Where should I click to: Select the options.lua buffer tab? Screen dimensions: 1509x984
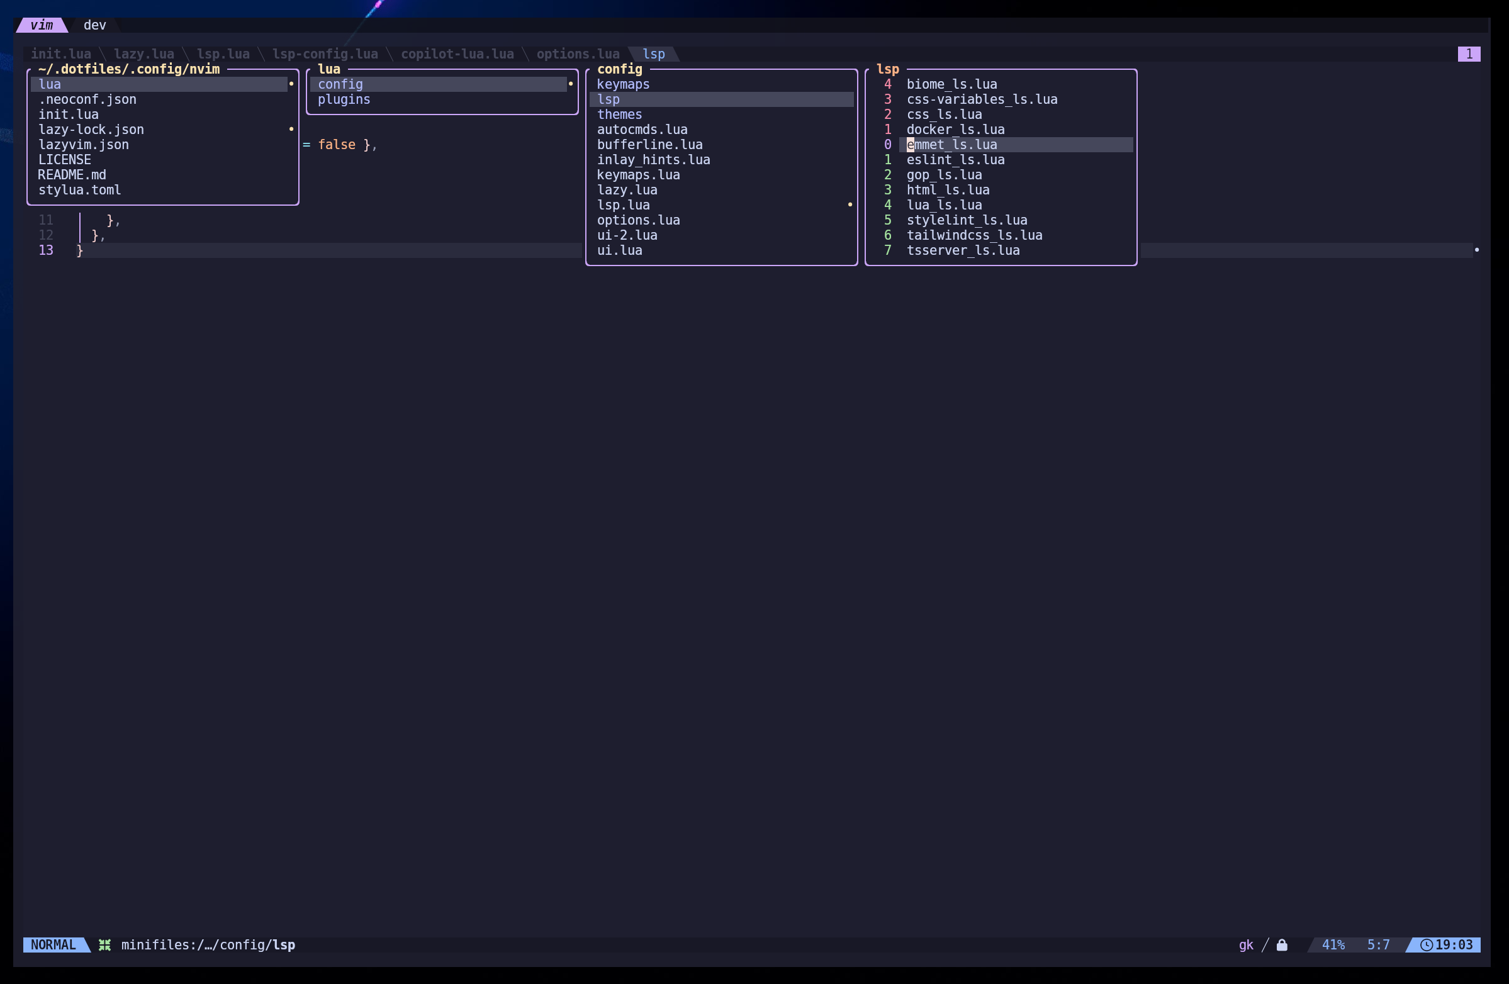tap(578, 54)
